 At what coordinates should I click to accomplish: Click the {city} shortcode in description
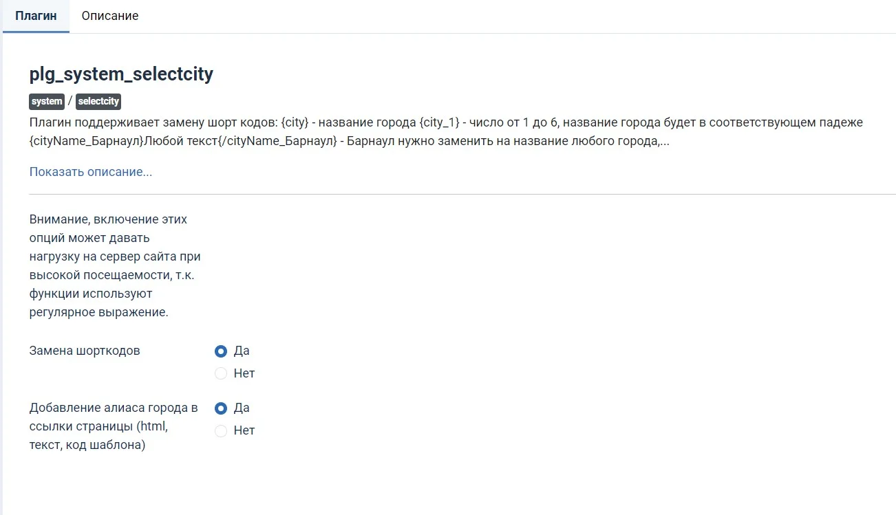tap(296, 123)
